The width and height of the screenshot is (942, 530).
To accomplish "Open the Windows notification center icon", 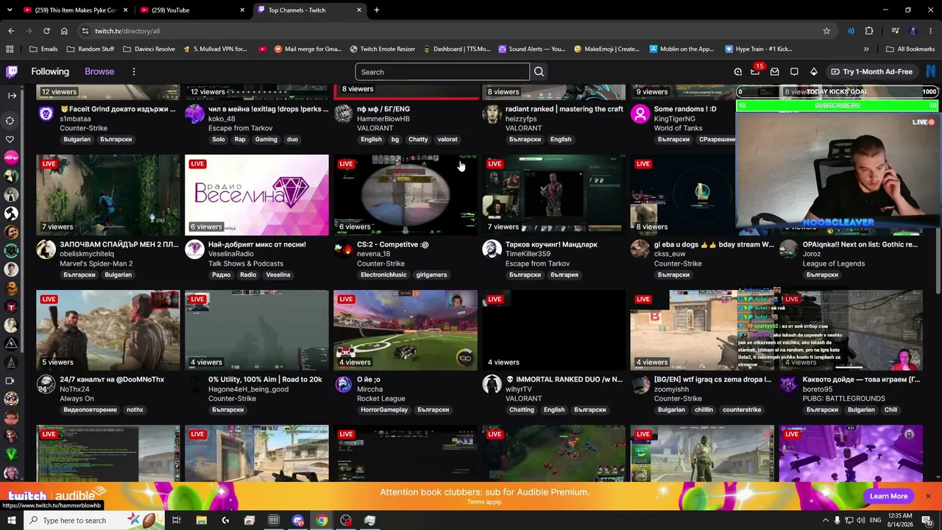I will [927, 520].
